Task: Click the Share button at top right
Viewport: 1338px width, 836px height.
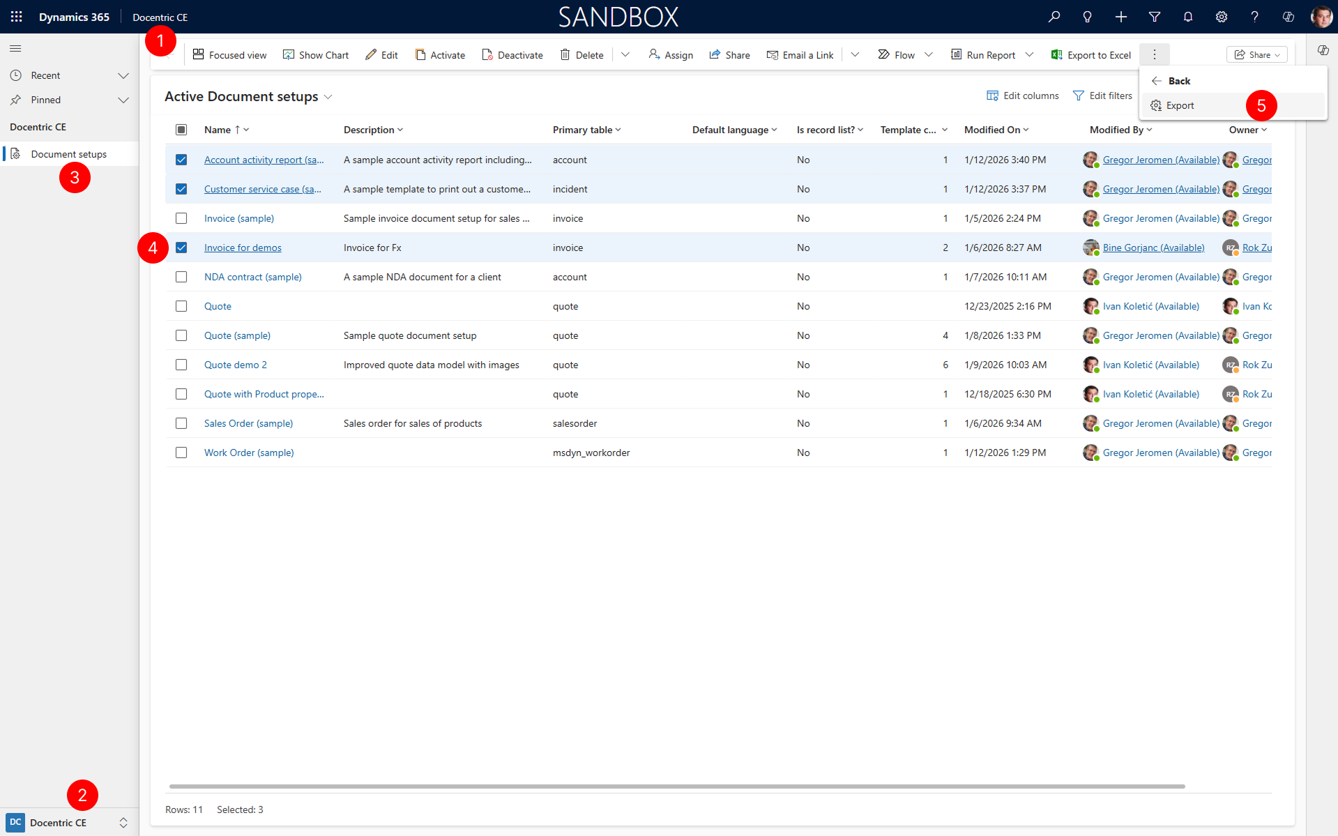Action: 1257,54
